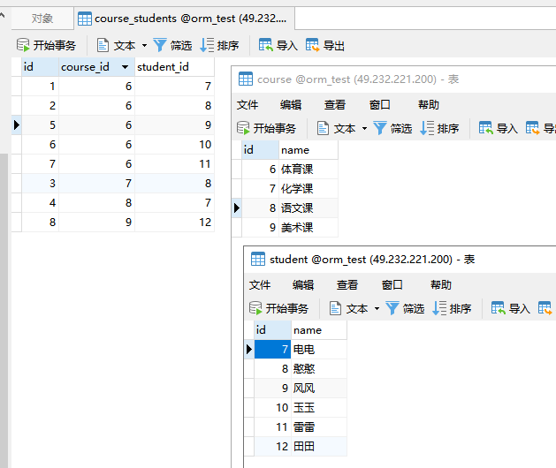Select cell 美术课 in course table
This screenshot has height=468, width=556.
coord(308,228)
